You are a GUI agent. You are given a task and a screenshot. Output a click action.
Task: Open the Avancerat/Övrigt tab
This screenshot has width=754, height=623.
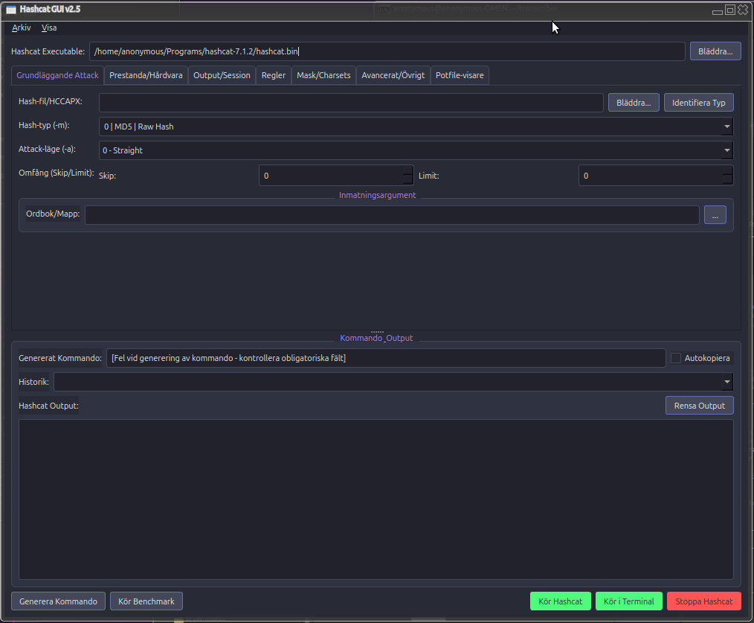[393, 76]
